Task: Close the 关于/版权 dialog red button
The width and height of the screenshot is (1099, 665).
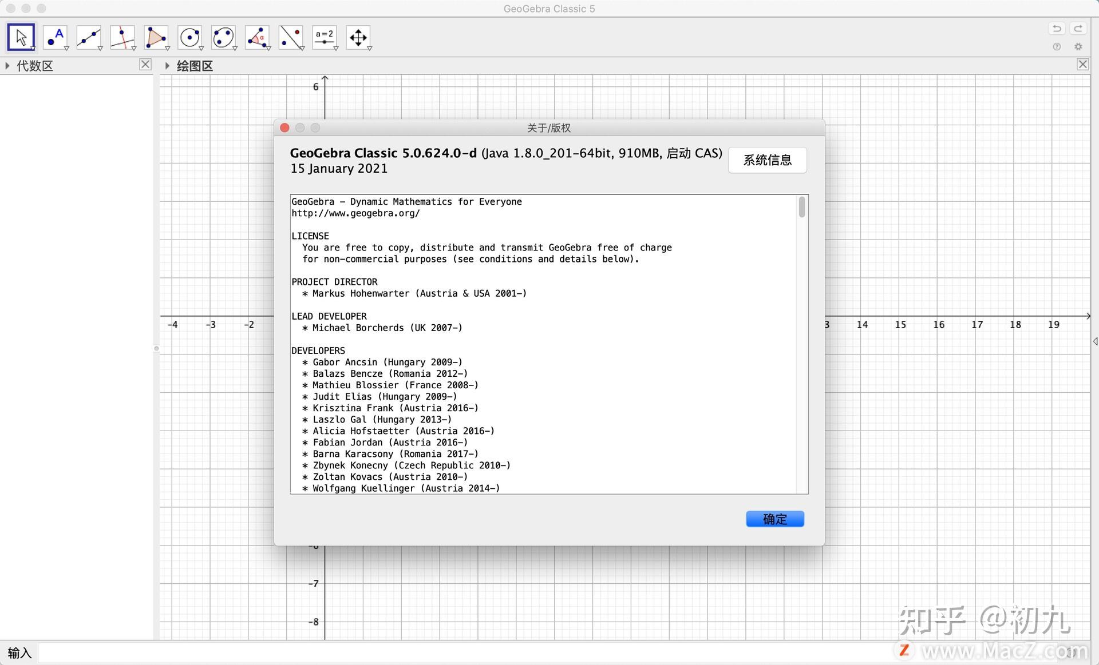Action: click(x=284, y=128)
